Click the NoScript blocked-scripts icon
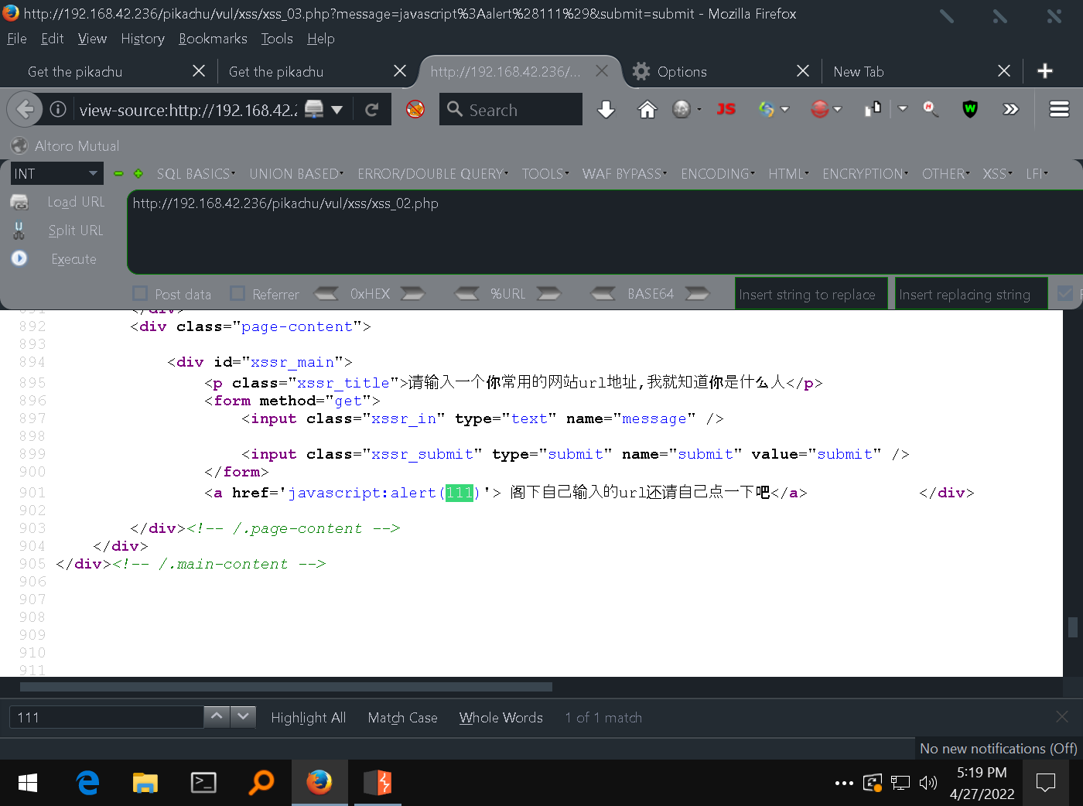The height and width of the screenshot is (806, 1083). coord(415,109)
